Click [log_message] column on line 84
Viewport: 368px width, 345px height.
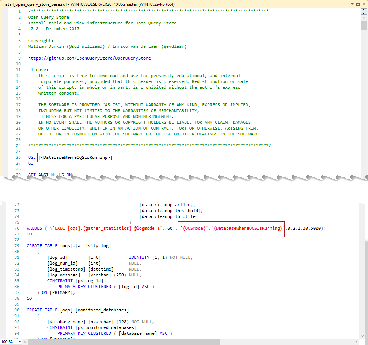pyautogui.click(x=64, y=275)
